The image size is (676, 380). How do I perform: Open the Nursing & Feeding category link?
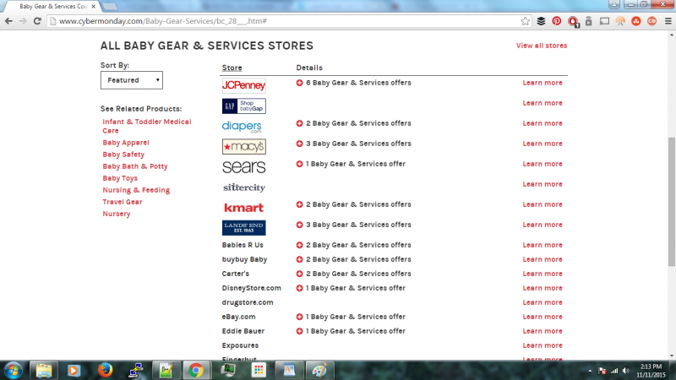click(136, 190)
